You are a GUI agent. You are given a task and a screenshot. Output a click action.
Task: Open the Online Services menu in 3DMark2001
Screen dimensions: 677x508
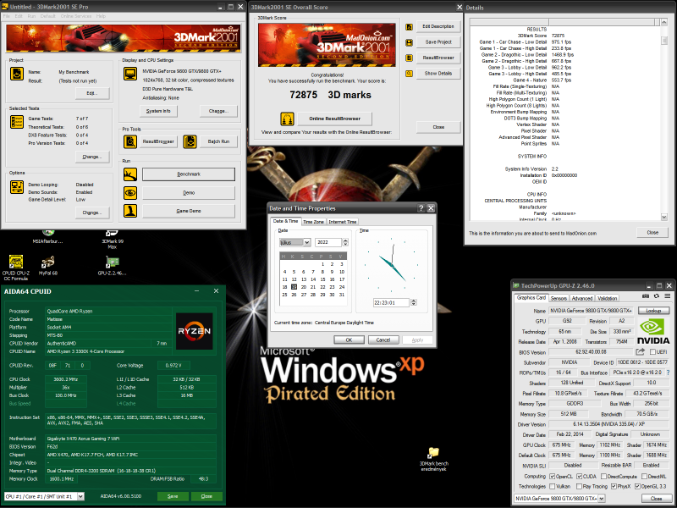(x=76, y=16)
